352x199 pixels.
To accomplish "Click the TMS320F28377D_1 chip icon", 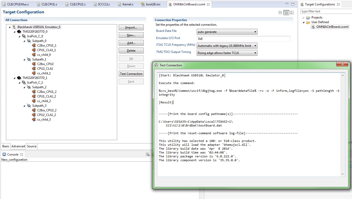I will [x=19, y=78].
